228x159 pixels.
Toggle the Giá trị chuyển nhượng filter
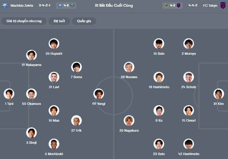click(x=24, y=21)
